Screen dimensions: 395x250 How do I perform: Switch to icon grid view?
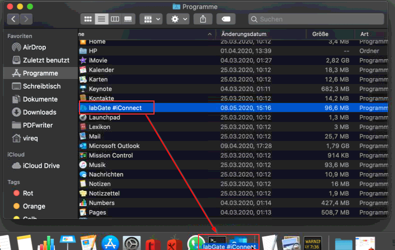[88, 19]
